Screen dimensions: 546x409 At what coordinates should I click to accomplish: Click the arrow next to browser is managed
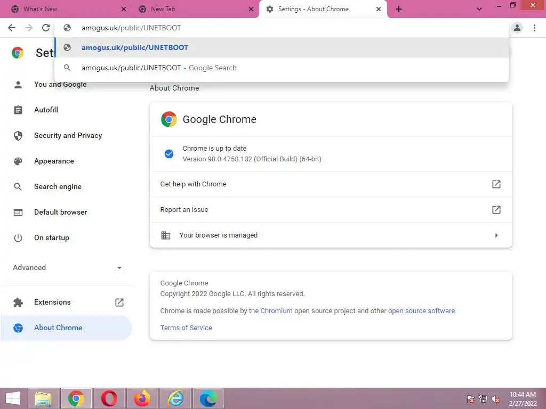point(496,235)
